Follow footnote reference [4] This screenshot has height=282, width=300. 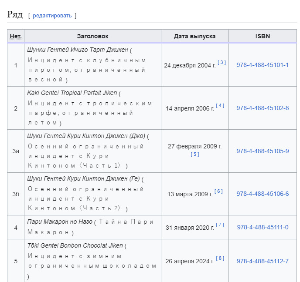[220, 106]
